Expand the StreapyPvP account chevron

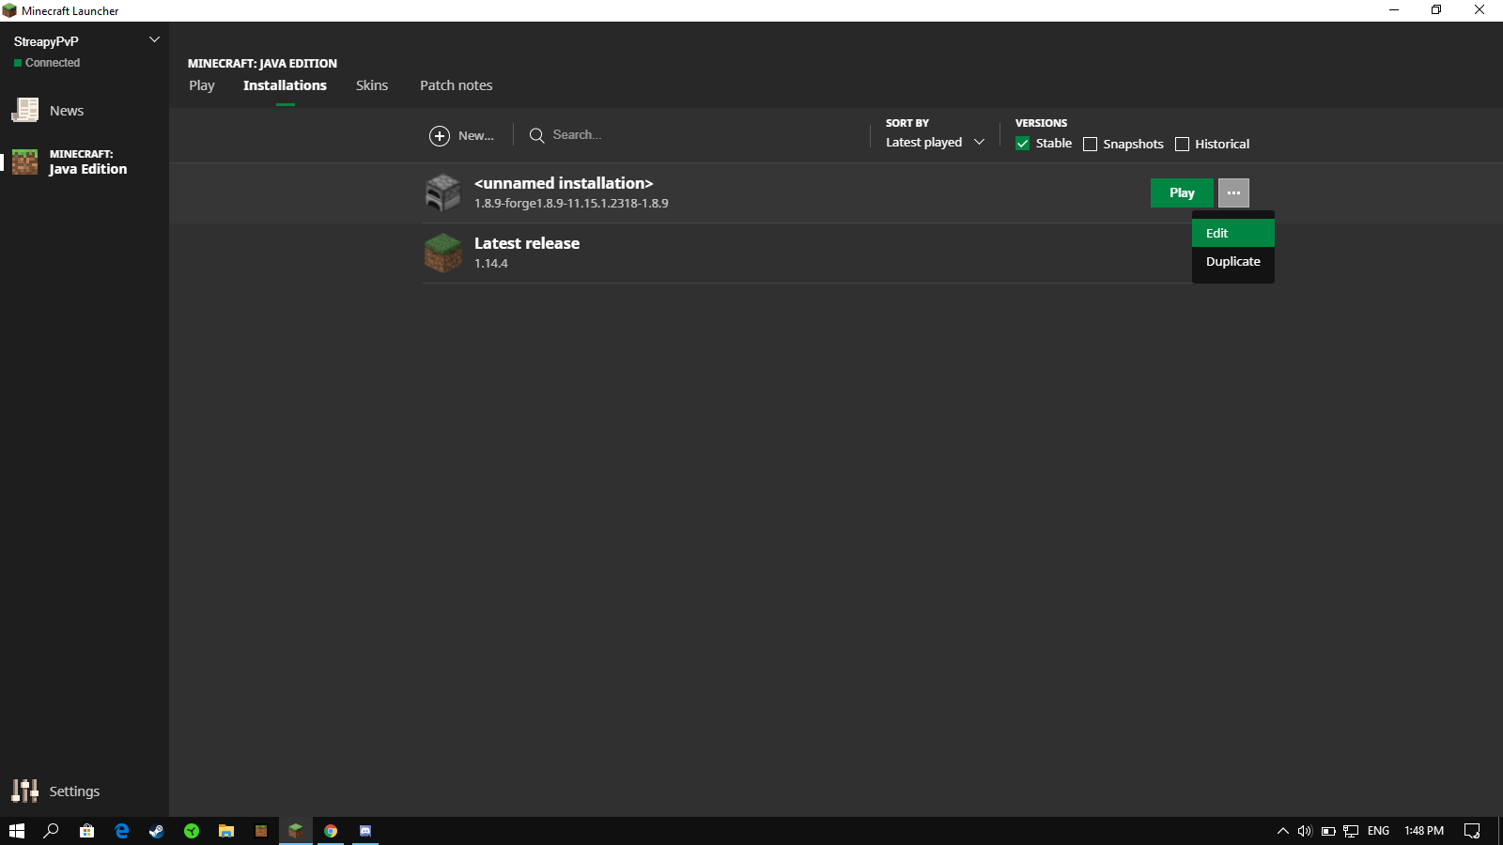click(x=155, y=39)
